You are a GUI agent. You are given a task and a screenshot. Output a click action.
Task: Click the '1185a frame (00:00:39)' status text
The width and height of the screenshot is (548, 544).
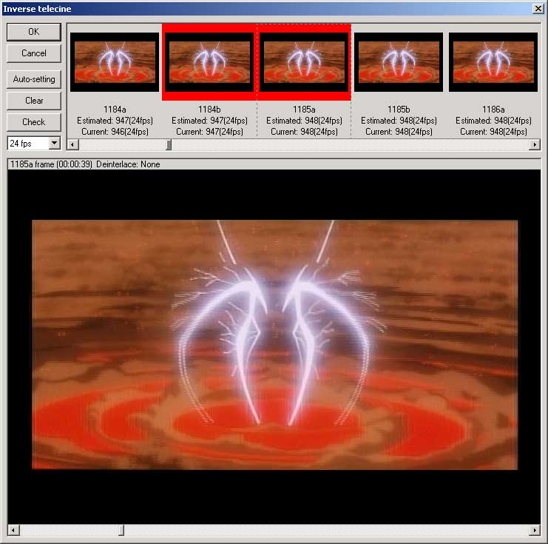click(51, 164)
